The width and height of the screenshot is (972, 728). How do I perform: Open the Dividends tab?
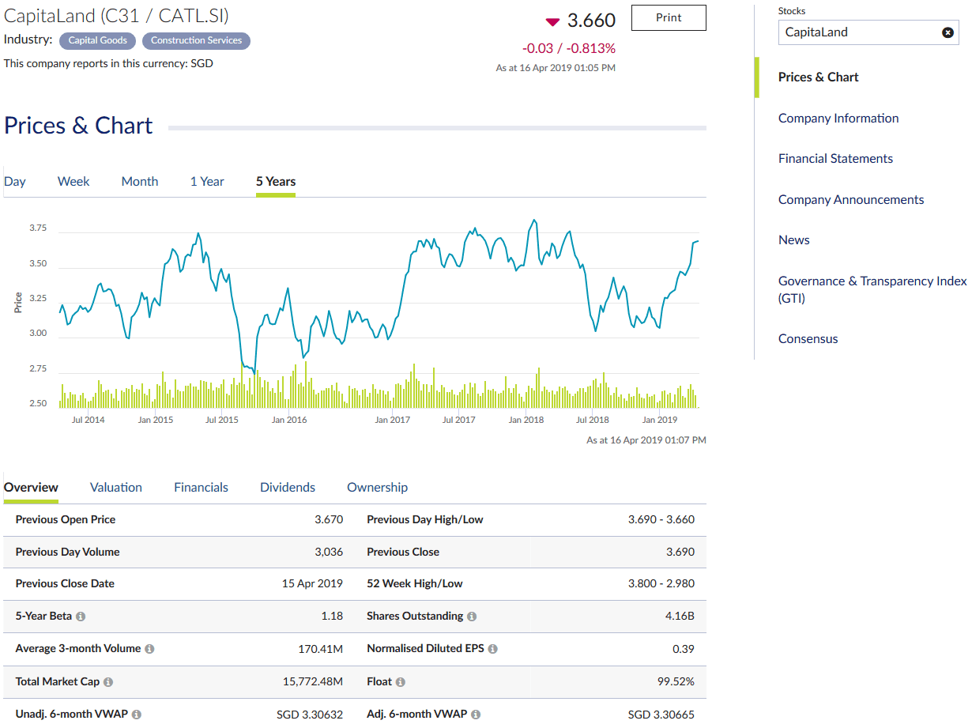(x=287, y=487)
